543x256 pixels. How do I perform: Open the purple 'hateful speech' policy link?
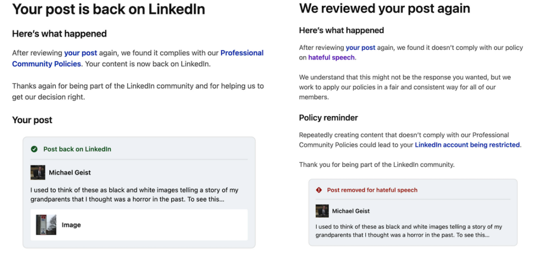pos(331,58)
